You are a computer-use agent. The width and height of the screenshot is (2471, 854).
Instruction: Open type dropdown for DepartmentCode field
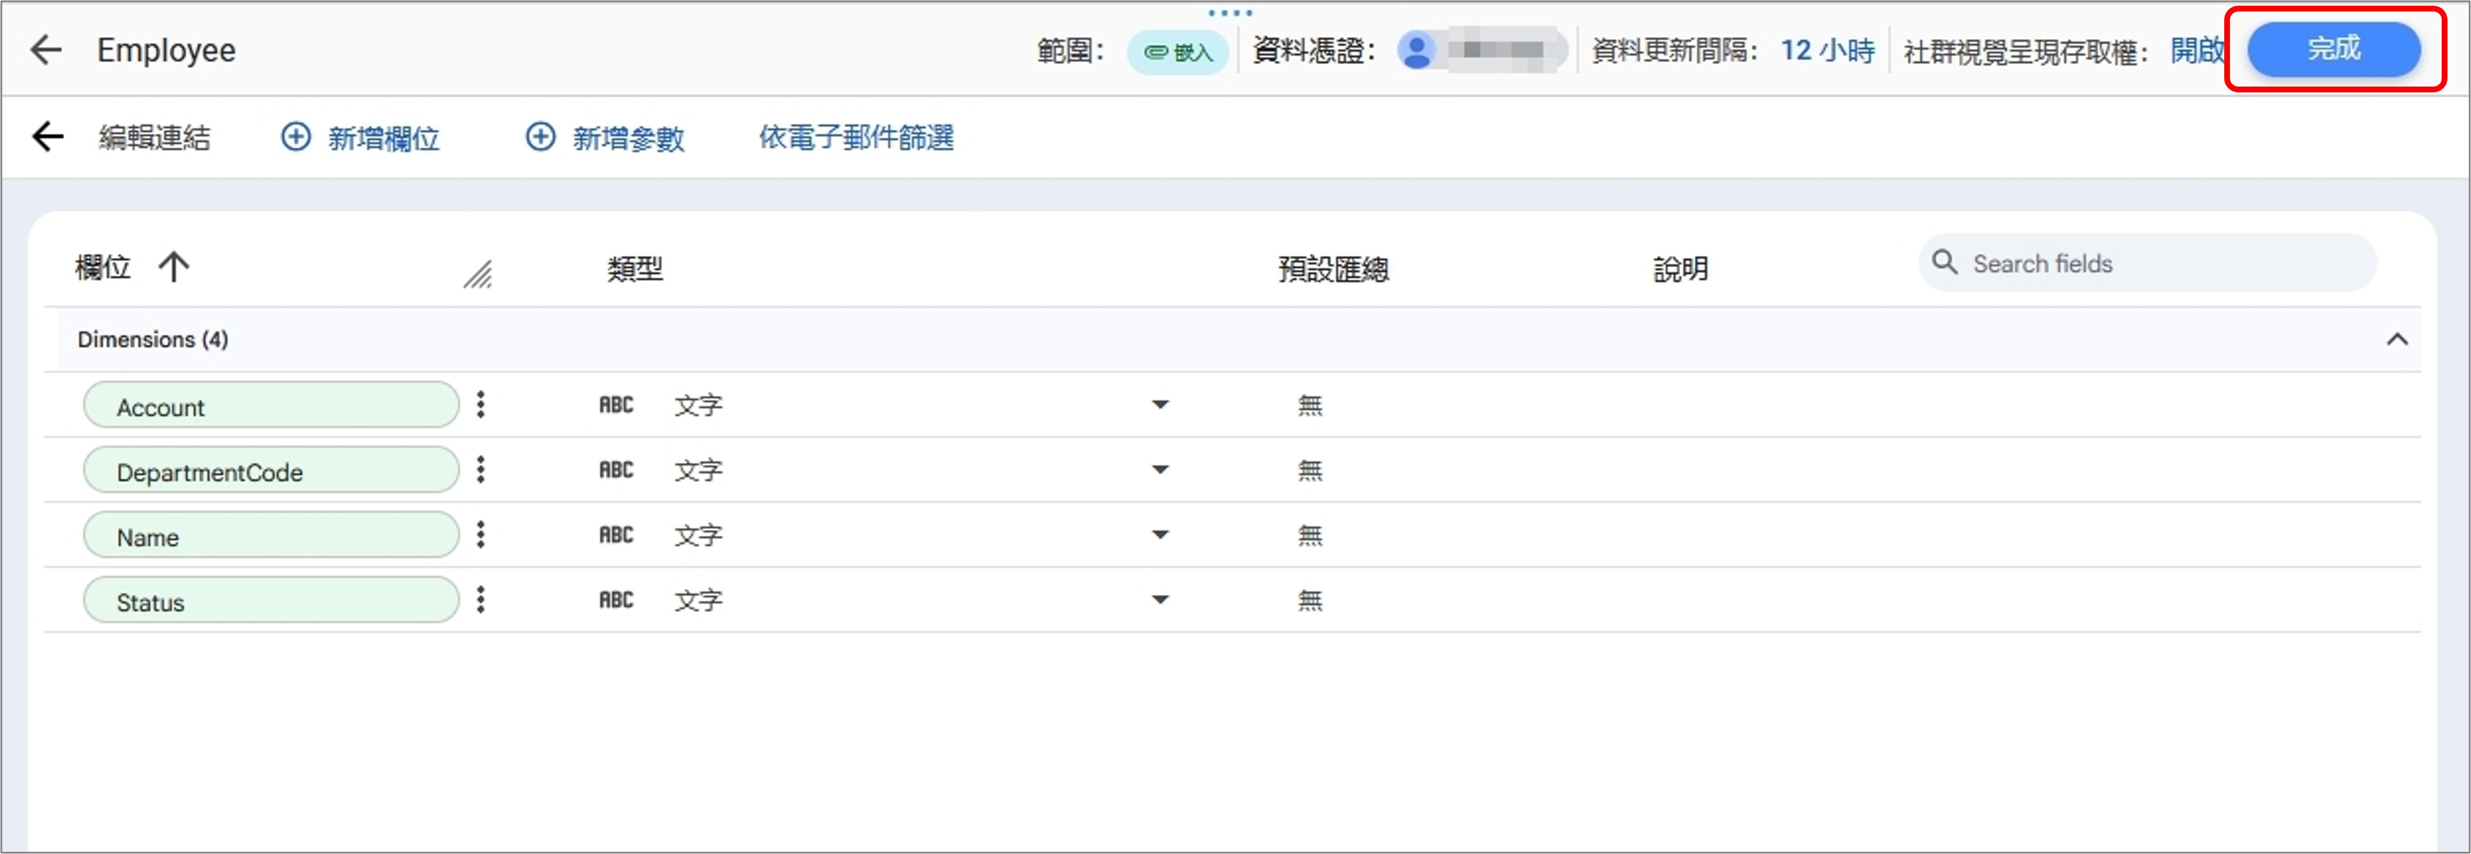point(1160,470)
